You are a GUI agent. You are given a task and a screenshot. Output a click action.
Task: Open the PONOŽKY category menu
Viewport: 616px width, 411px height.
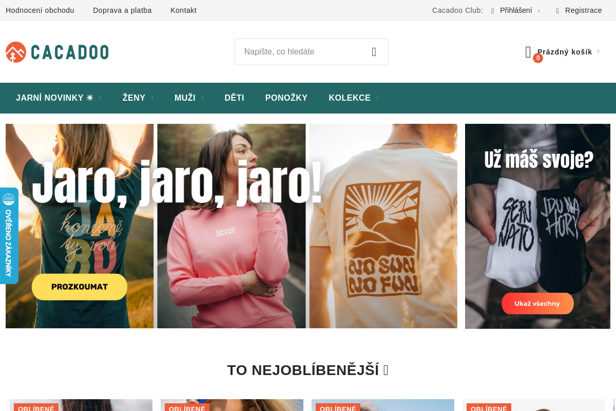(x=286, y=98)
